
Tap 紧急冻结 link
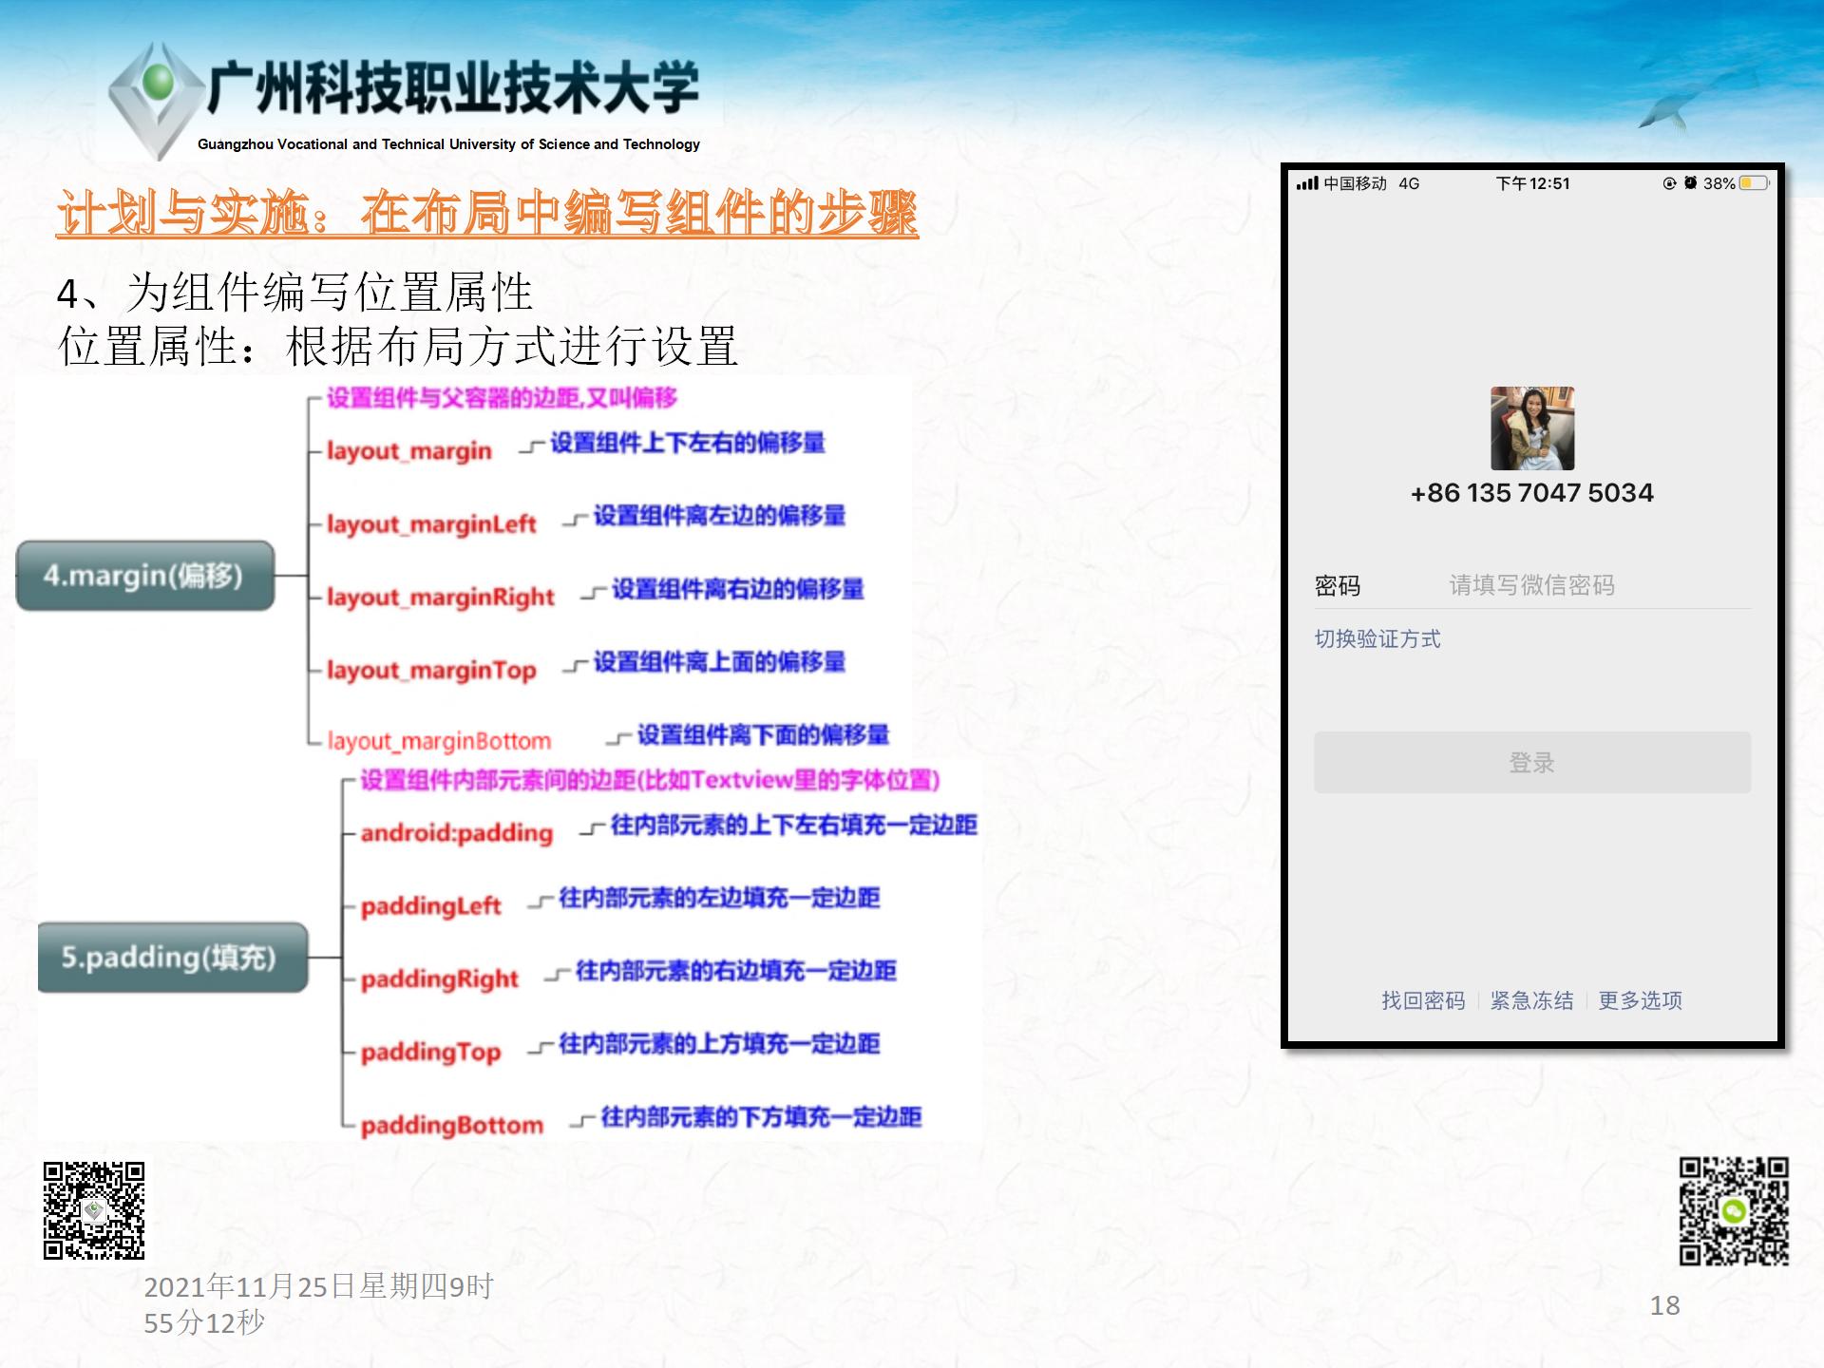coord(1531,1000)
